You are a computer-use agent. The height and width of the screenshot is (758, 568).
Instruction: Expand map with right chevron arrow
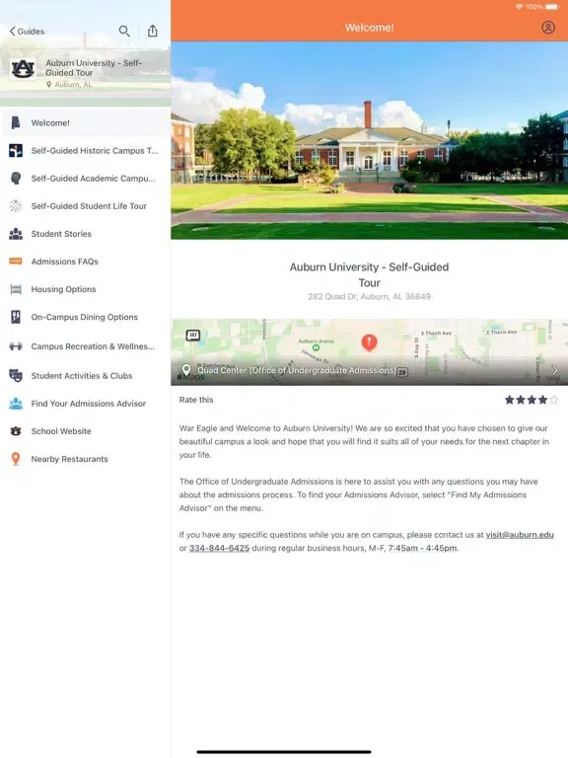[x=555, y=370]
